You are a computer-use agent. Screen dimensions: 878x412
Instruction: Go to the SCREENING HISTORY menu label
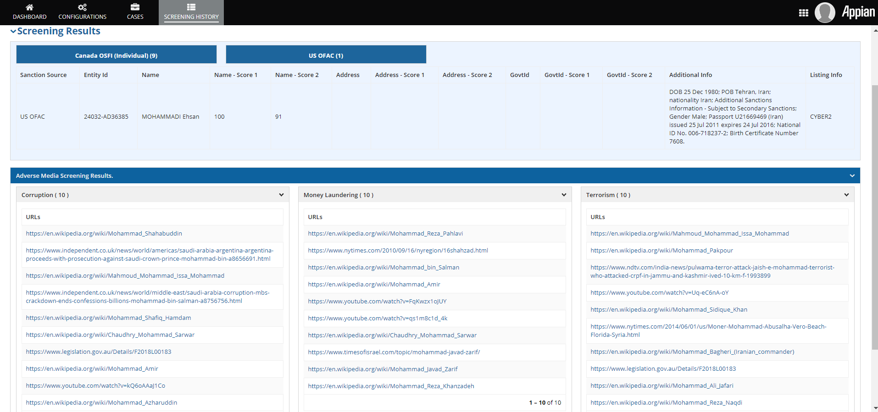(x=191, y=17)
